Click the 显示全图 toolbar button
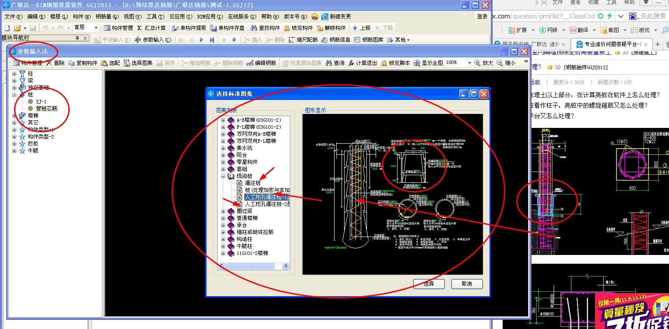The width and height of the screenshot is (669, 329). pyautogui.click(x=428, y=63)
